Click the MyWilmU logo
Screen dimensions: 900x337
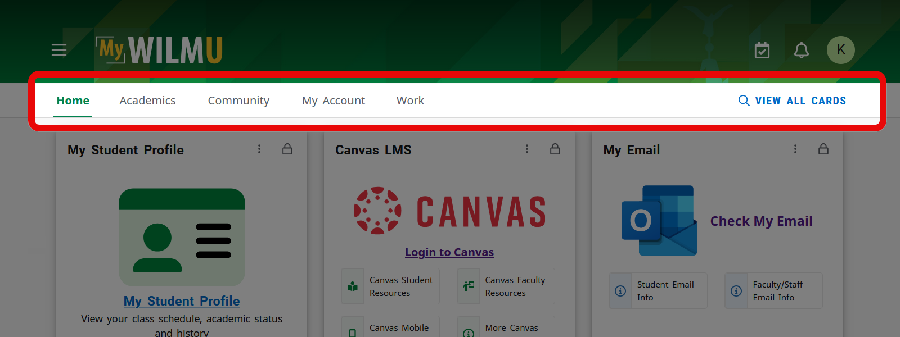tap(160, 50)
